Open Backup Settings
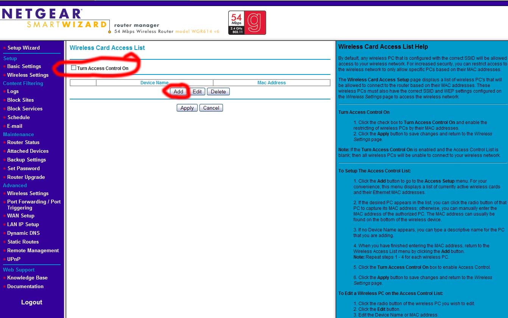This screenshot has width=508, height=318. (x=26, y=160)
